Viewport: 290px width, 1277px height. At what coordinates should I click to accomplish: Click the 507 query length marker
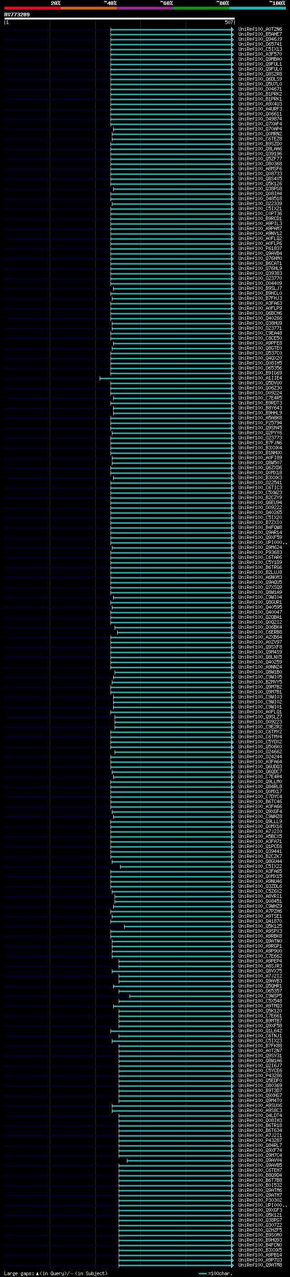228,22
